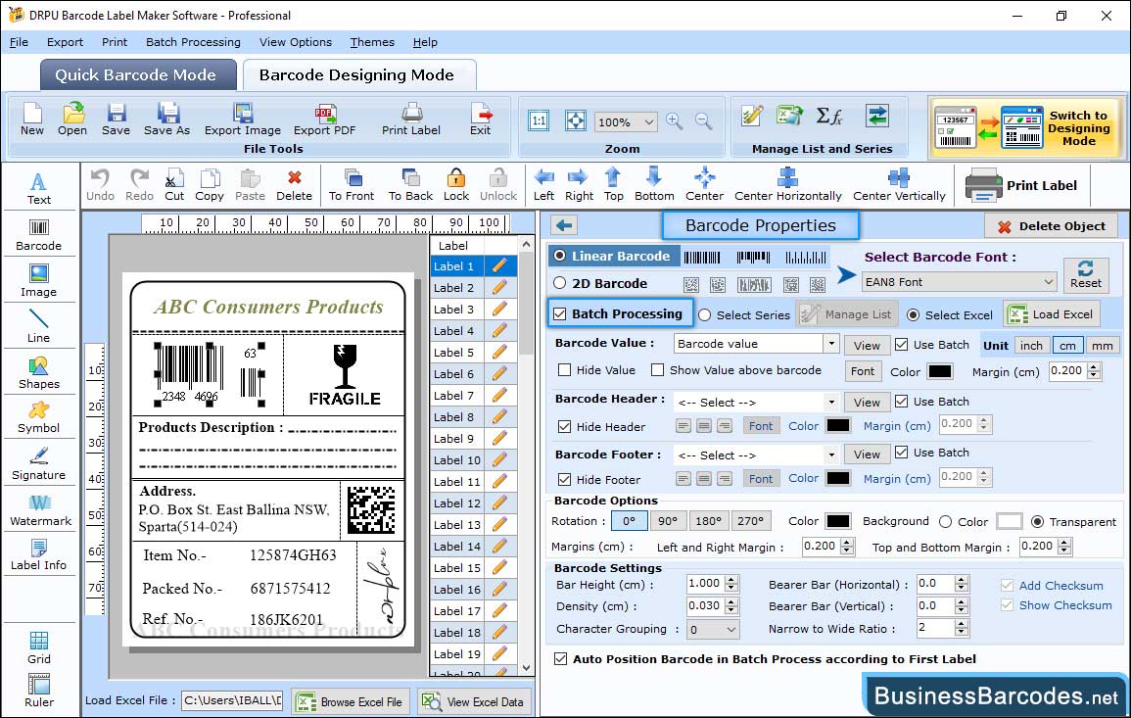Select the Barcode tool in sidebar
Image resolution: width=1131 pixels, height=718 pixels.
pos(39,235)
